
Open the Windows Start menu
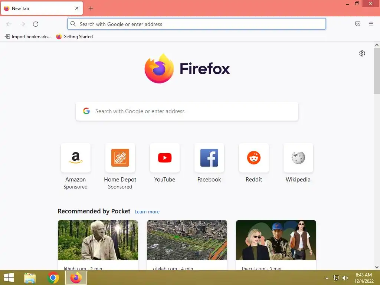(9, 278)
